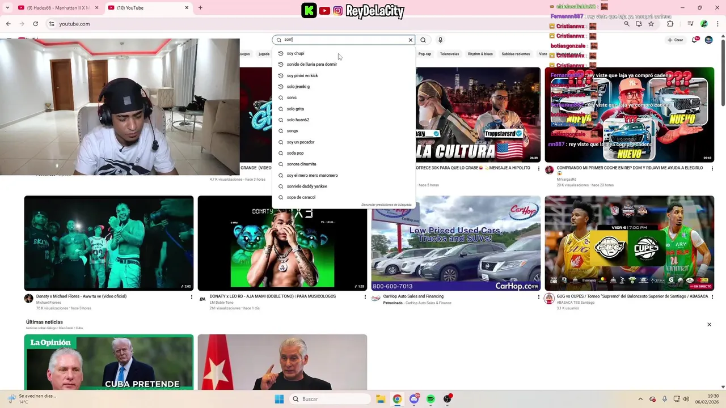Screen dimensions: 726x408
Task: Switch to Hades66 - Manhattan tab
Action: (58, 8)
